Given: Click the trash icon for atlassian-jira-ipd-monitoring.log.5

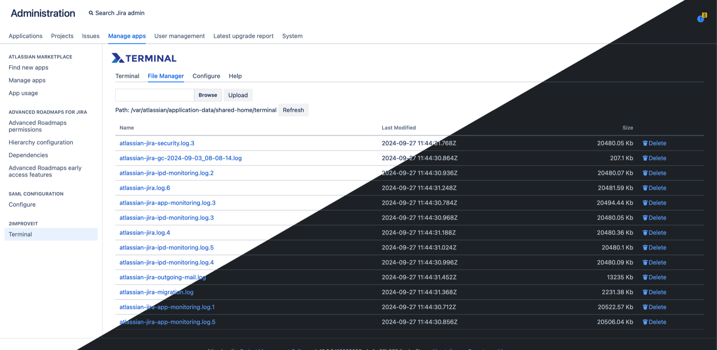Looking at the screenshot, I should (645, 247).
